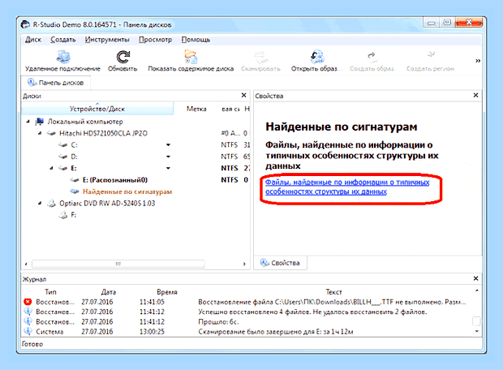The width and height of the screenshot is (503, 370).
Task: Sort by the Устройство/Диск column header
Action: [97, 109]
